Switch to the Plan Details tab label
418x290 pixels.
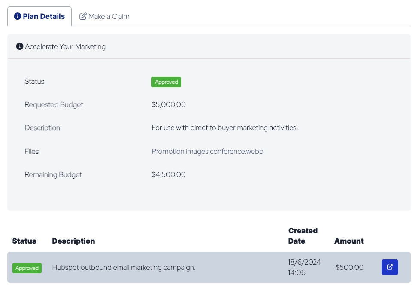point(44,16)
